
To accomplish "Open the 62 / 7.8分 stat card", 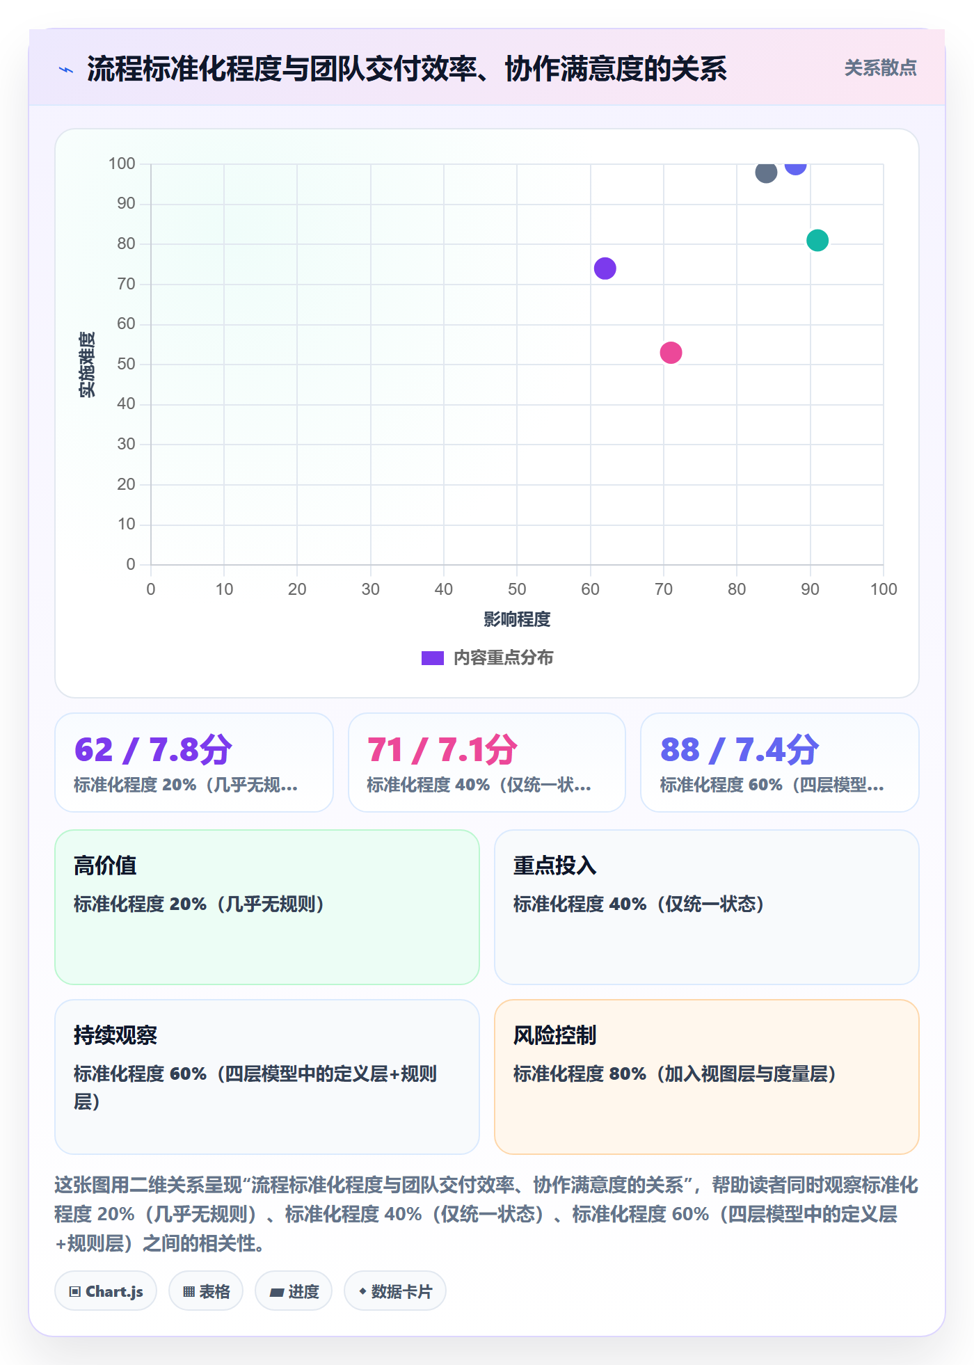I will [194, 763].
